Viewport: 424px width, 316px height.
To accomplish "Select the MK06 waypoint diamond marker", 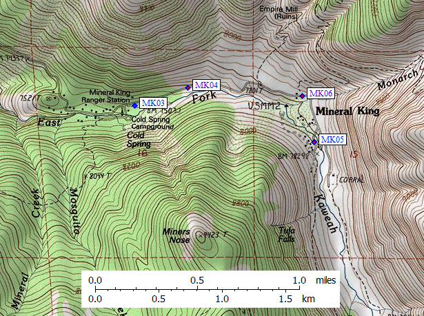I will [x=302, y=95].
